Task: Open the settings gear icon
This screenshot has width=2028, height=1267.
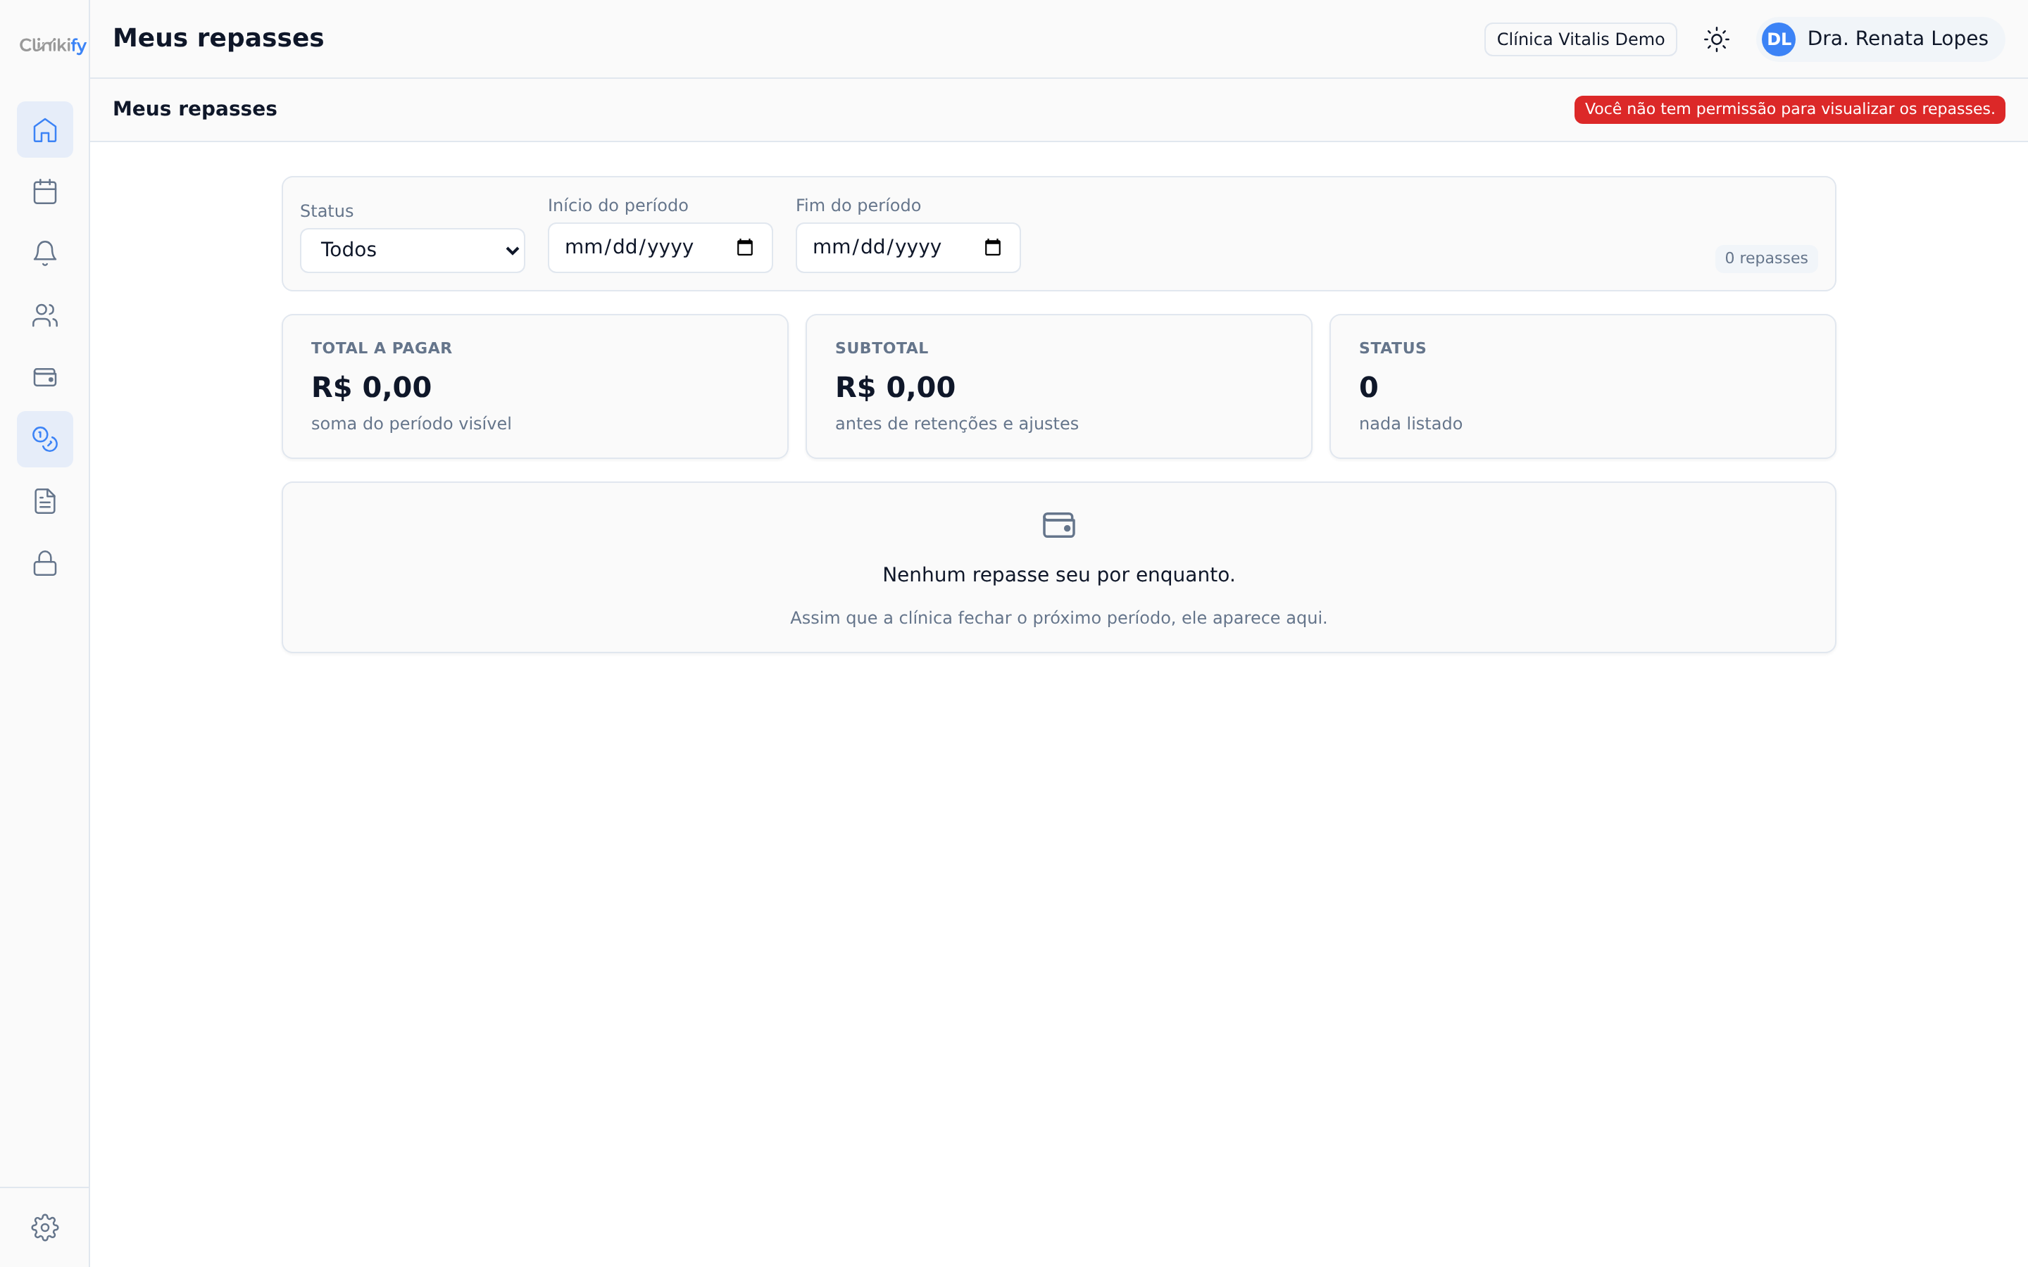Action: (45, 1228)
